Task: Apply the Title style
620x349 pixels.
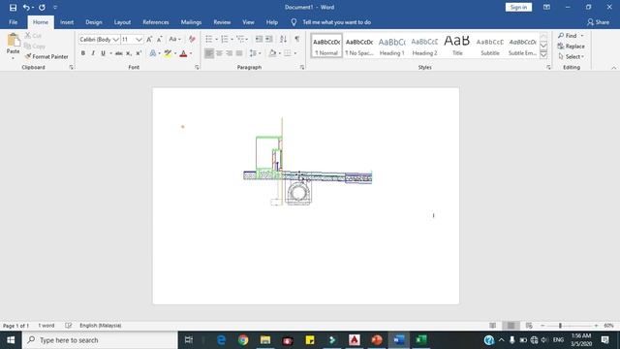Action: point(457,46)
